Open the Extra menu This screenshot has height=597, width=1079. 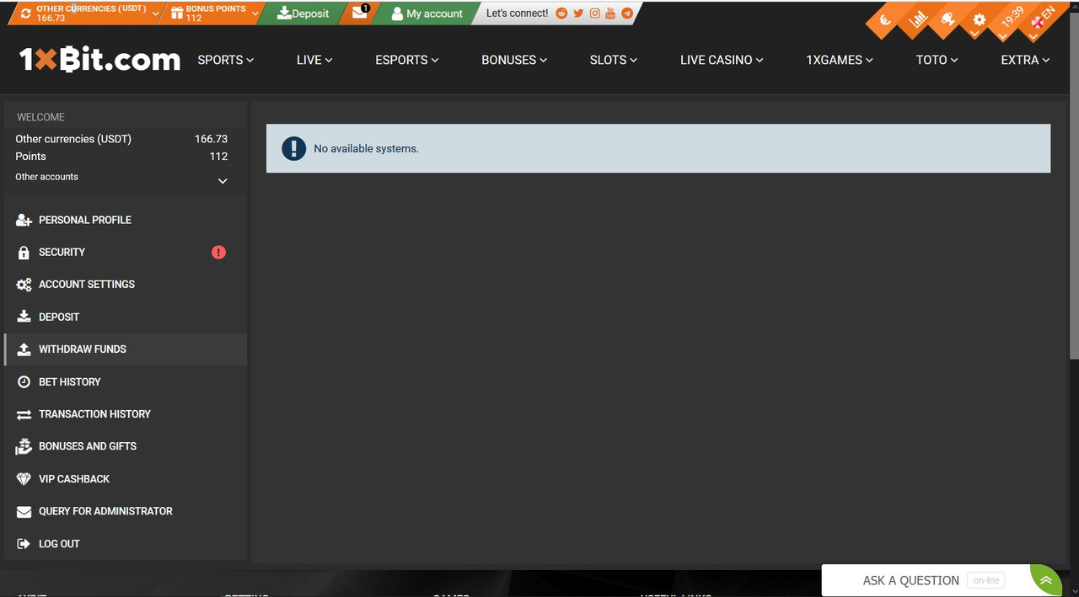1025,60
